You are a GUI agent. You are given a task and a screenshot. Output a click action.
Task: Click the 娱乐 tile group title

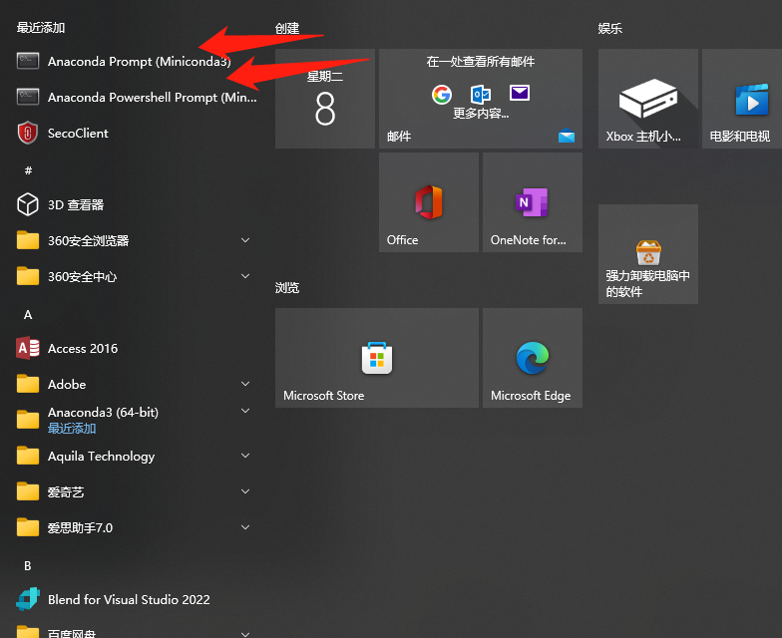pos(610,28)
